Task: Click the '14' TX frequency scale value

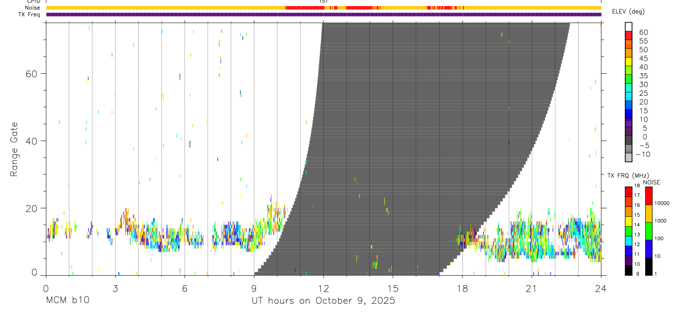Action: pos(637,225)
